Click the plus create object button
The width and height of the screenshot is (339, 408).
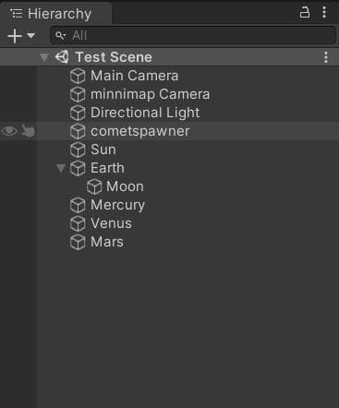pyautogui.click(x=15, y=36)
